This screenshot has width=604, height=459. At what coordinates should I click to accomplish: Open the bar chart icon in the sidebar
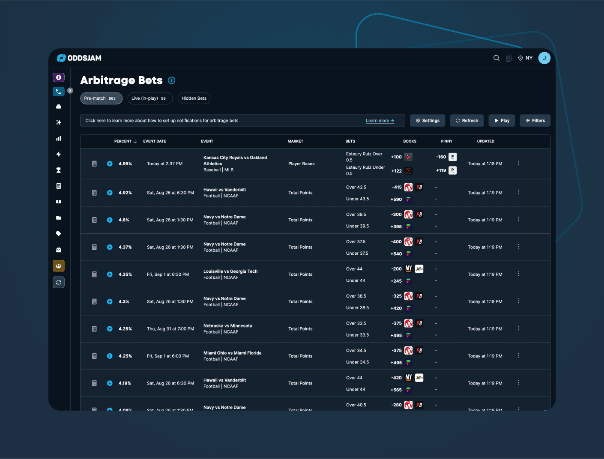tap(59, 138)
